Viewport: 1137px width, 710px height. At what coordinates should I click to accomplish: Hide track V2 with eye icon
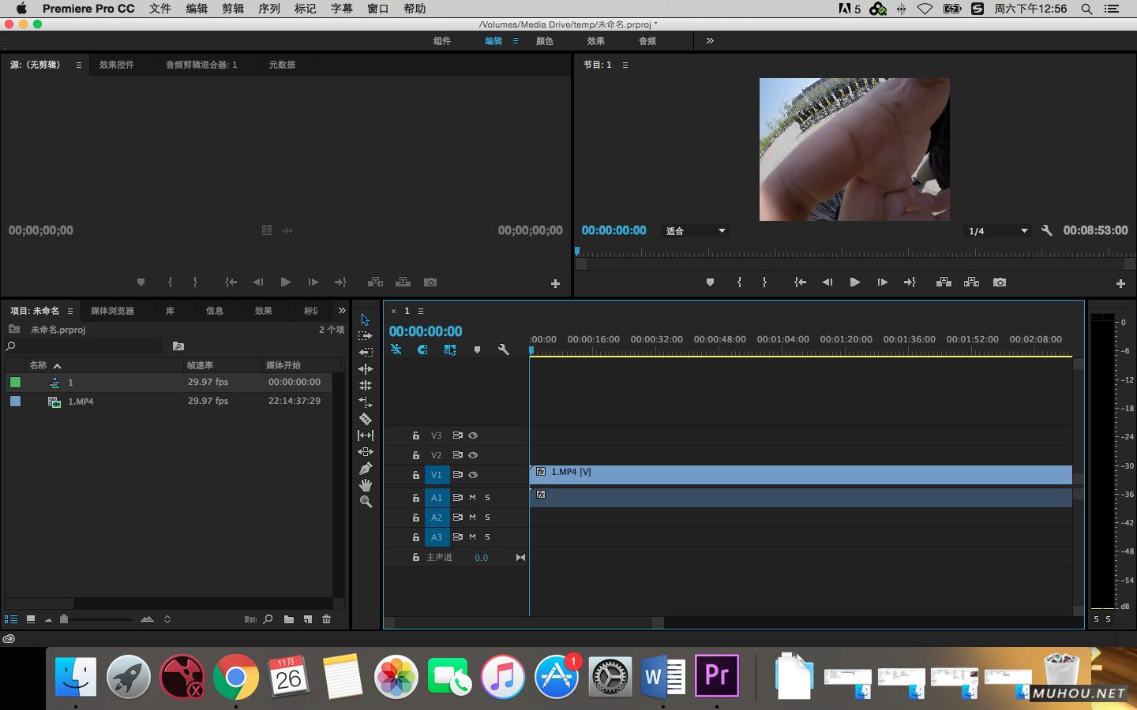point(473,455)
